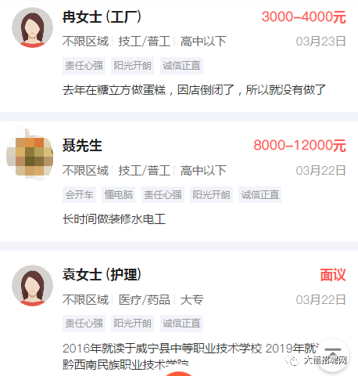This screenshot has height=376, width=358.
Task: Select 阳光开朗 tag under 聂先生
Action: point(211,194)
